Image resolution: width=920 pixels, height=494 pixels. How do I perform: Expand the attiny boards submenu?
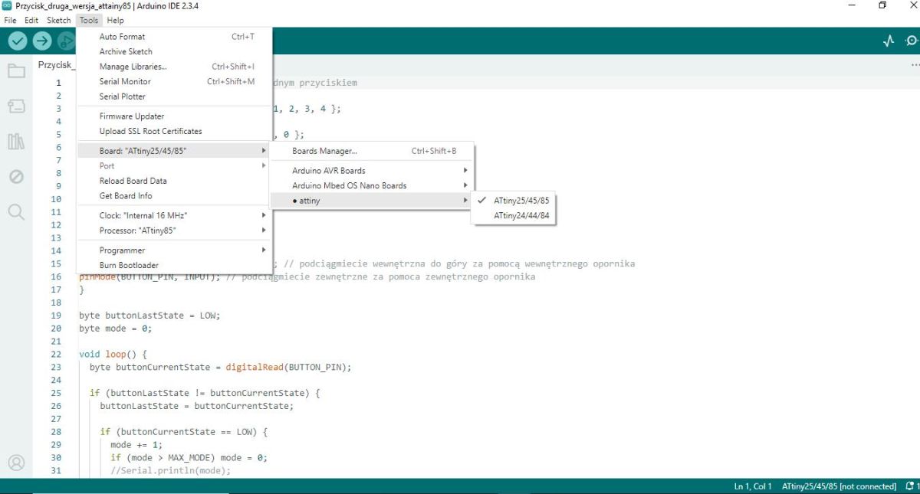click(372, 201)
